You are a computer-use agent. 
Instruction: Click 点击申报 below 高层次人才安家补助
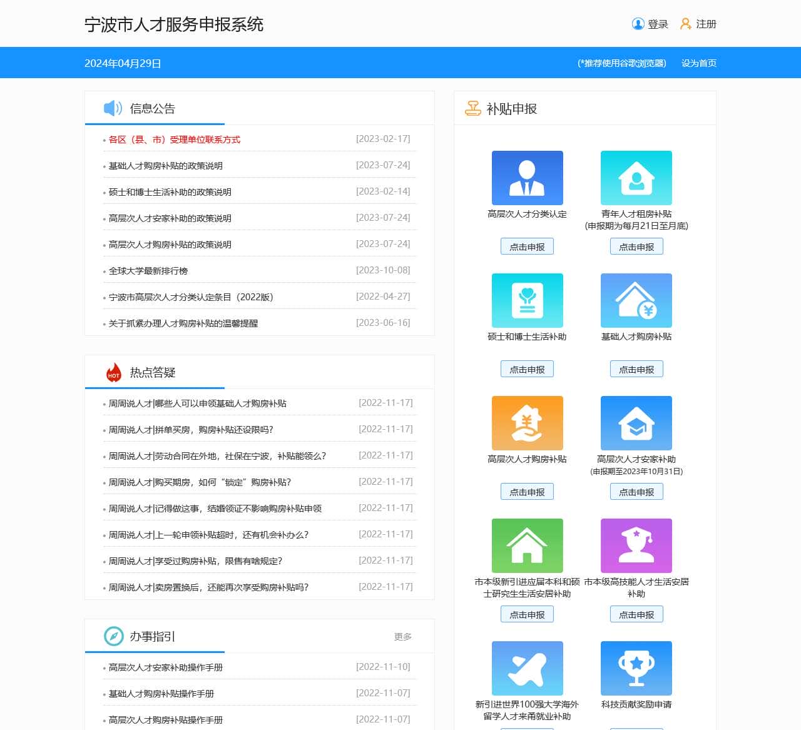pos(636,492)
